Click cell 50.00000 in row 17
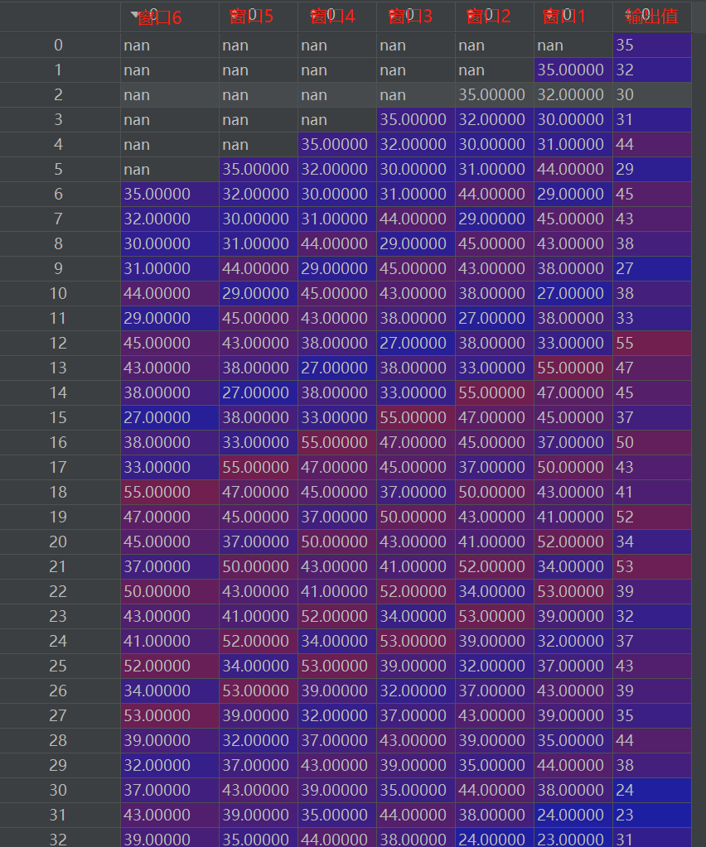The height and width of the screenshot is (847, 706). (x=573, y=467)
